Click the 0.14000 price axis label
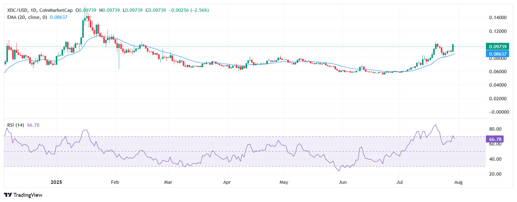The width and height of the screenshot is (517, 202). coord(498,18)
